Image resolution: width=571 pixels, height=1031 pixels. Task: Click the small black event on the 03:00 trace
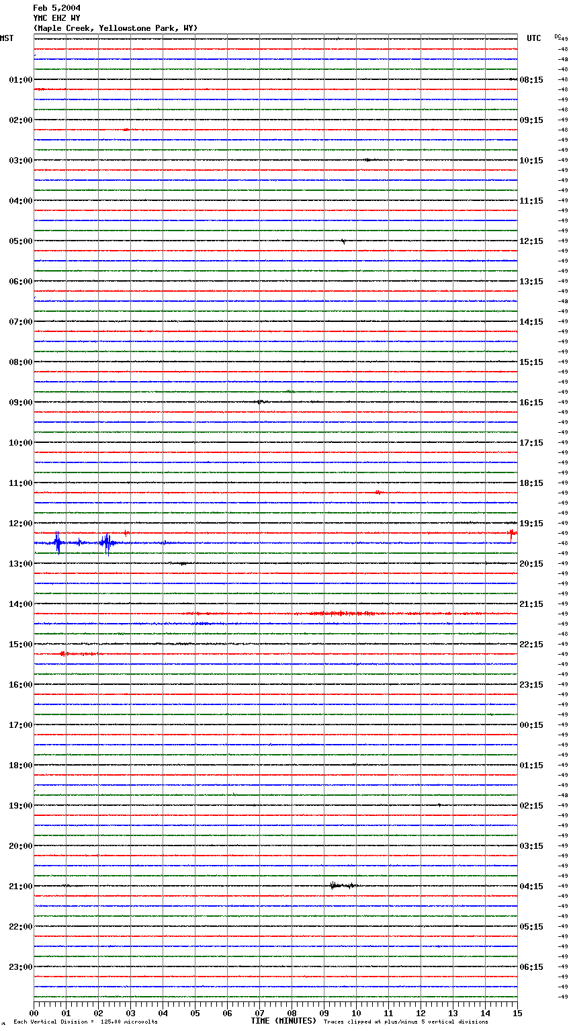pos(369,160)
